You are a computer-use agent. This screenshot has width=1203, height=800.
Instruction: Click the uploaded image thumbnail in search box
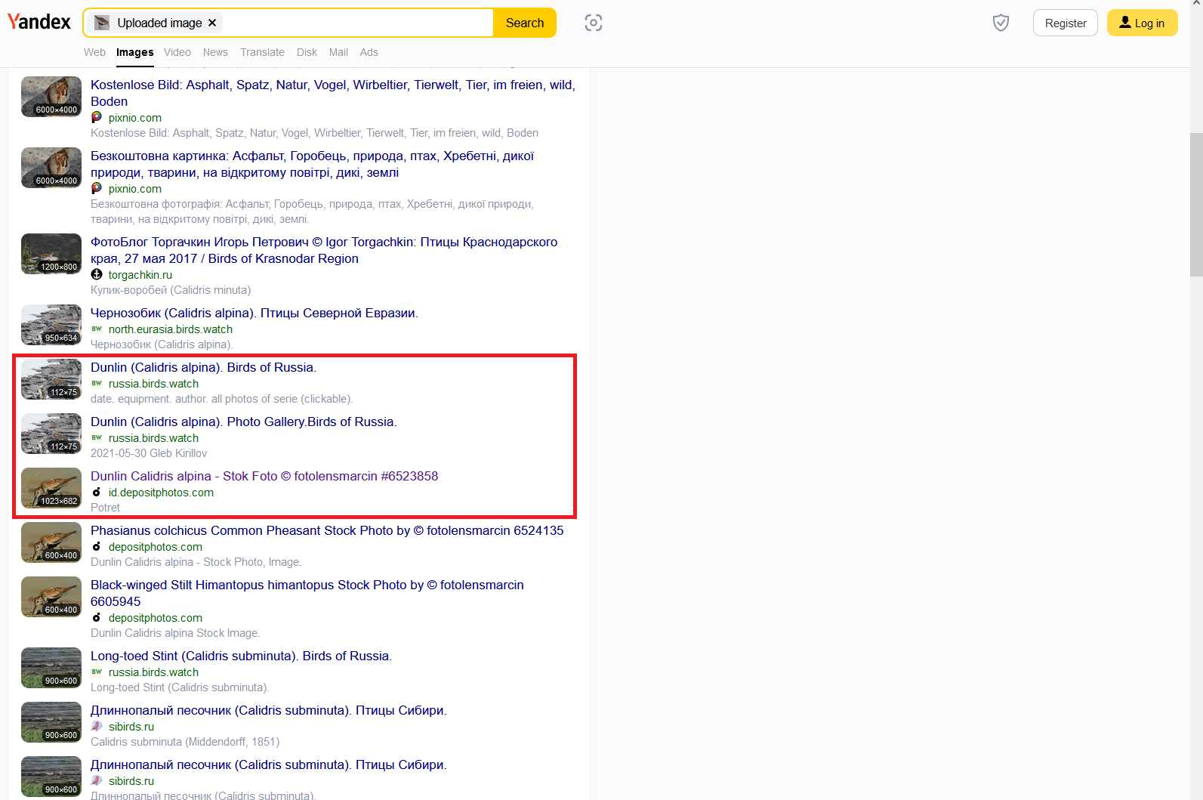102,23
